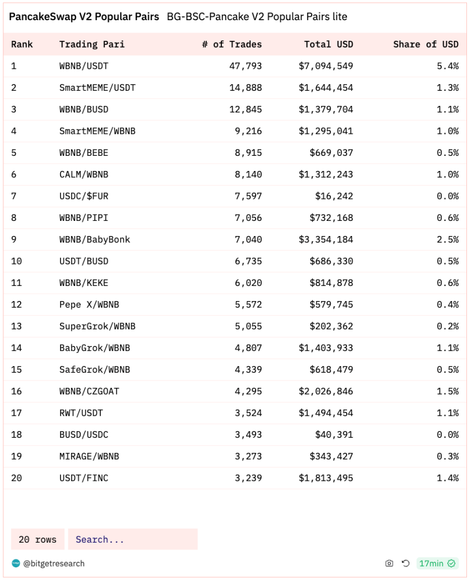Sort by the Trading Pari column header
This screenshot has width=472, height=583.
coord(92,44)
